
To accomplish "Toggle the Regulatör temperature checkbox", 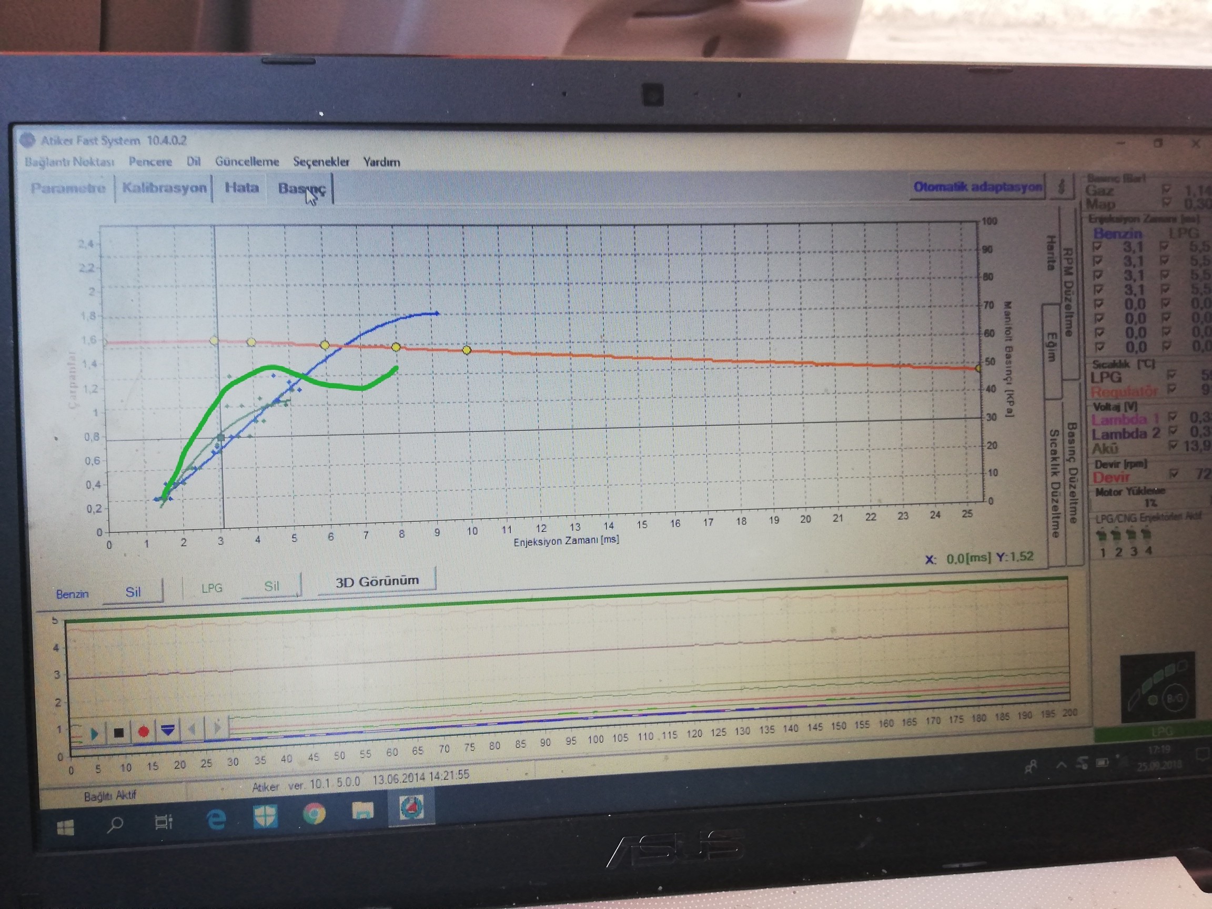I will (1172, 389).
